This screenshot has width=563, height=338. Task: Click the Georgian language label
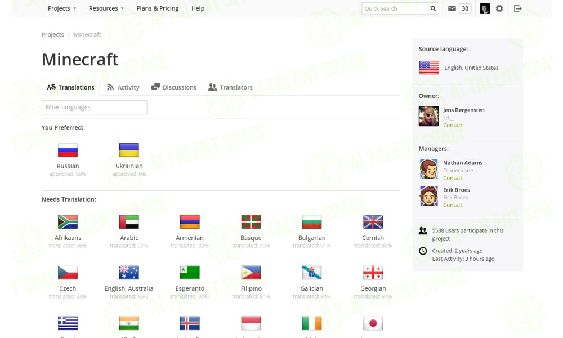point(373,288)
